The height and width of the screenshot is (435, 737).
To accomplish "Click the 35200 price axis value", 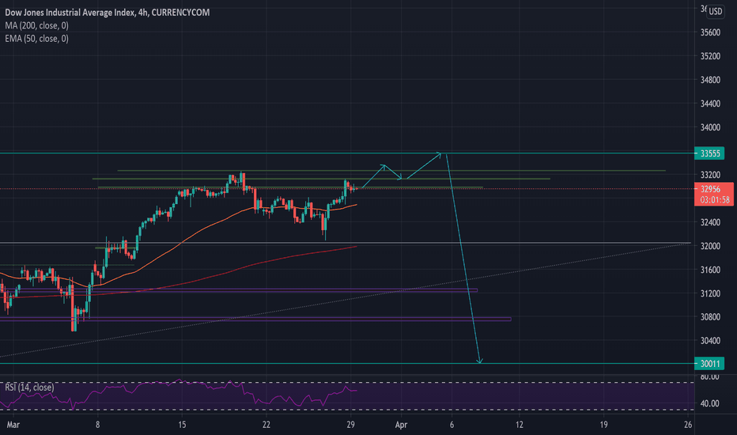I will [710, 56].
